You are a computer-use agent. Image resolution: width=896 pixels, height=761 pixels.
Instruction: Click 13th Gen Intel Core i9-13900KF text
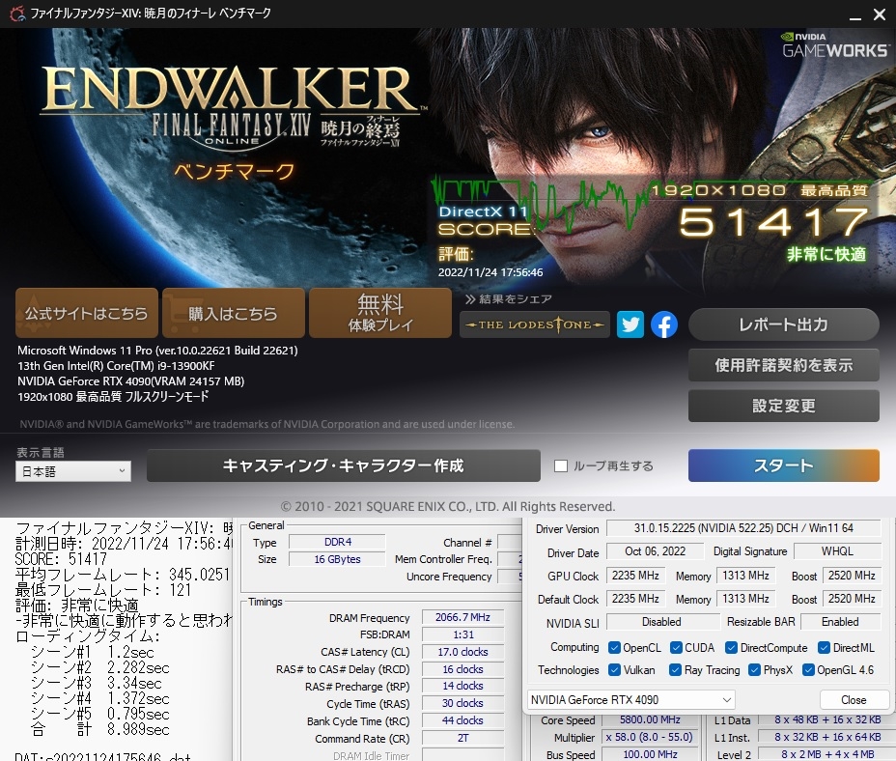tap(116, 366)
